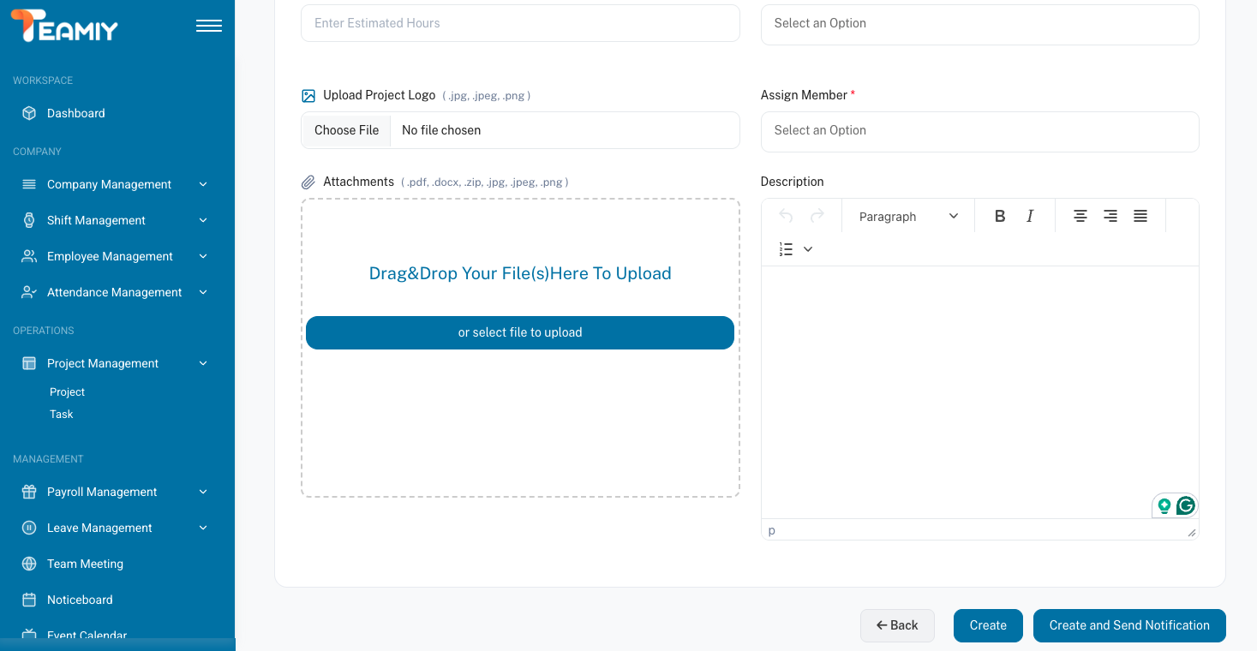Go to Dashboard in sidebar
Screen dimensions: 1257x651
[x=75, y=113]
